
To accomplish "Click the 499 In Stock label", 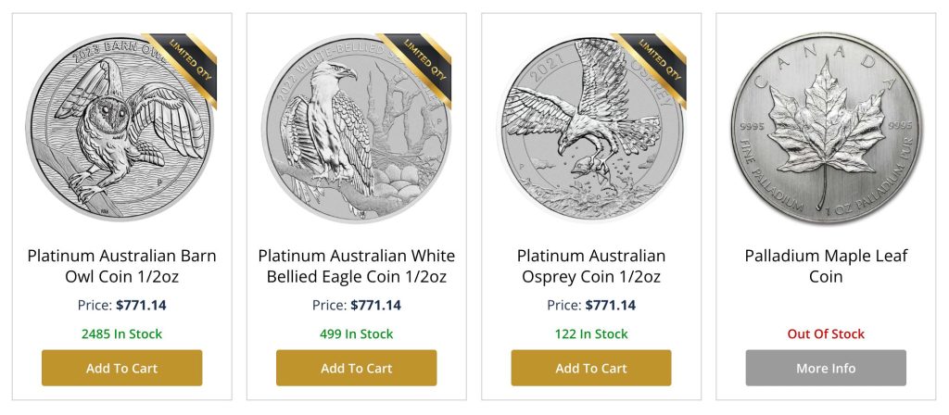I will point(357,333).
